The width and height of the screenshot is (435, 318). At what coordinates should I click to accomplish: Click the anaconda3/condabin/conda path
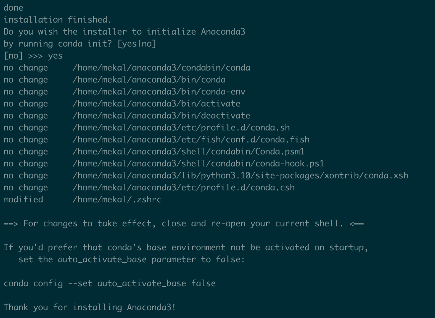point(161,68)
